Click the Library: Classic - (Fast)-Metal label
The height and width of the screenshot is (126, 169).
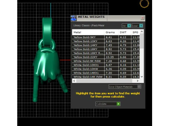(x=89, y=26)
